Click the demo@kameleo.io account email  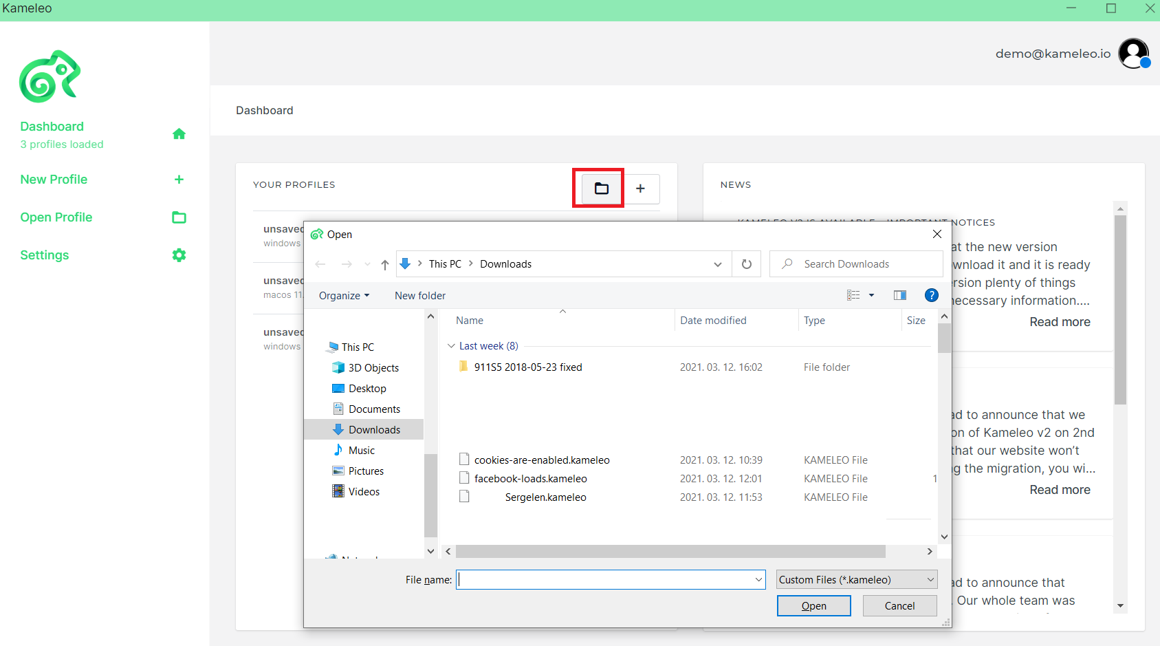pyautogui.click(x=1053, y=54)
